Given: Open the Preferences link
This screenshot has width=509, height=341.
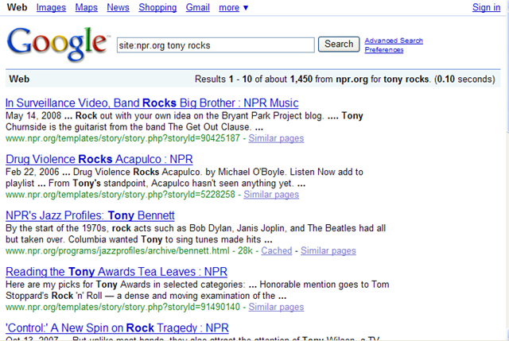Looking at the screenshot, I should (x=383, y=49).
